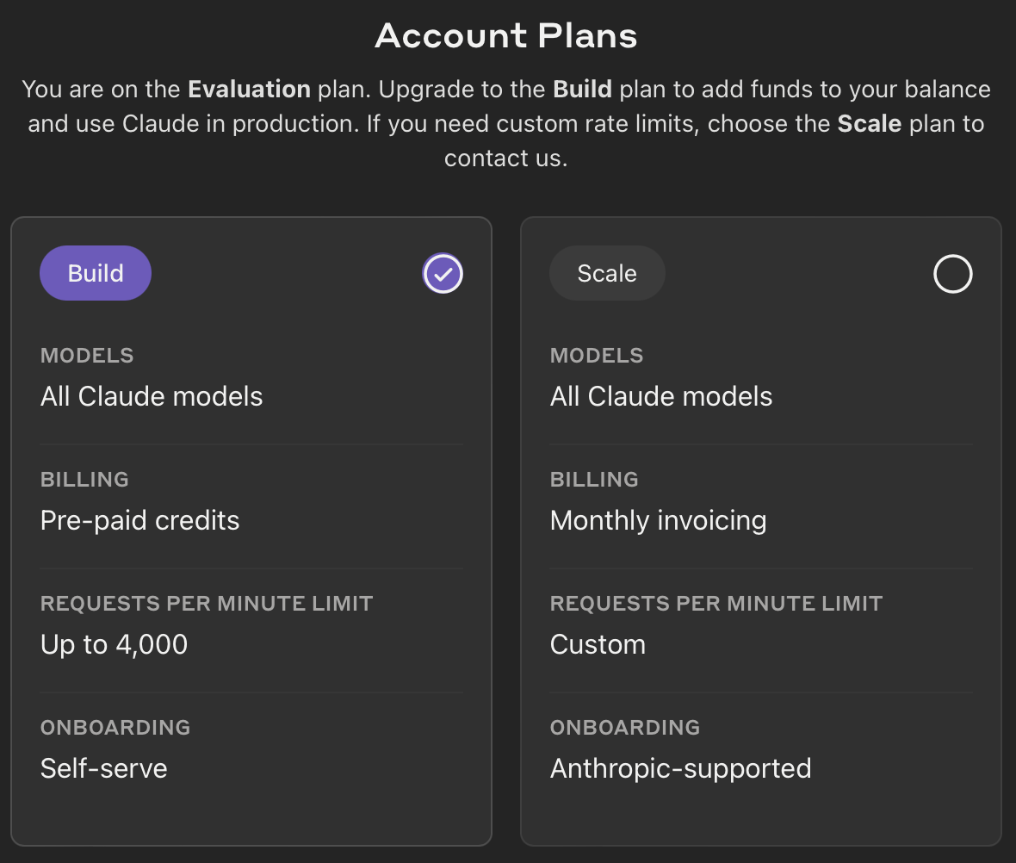Click All Claude models in Scale card
The image size is (1016, 863).
pos(661,396)
